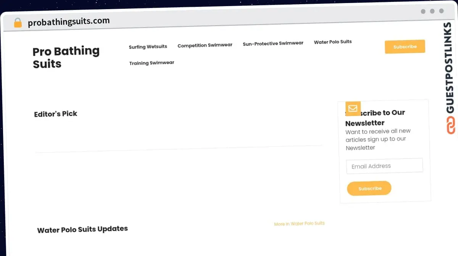Click the GuestPostLinks chain logo icon

pos(451,125)
